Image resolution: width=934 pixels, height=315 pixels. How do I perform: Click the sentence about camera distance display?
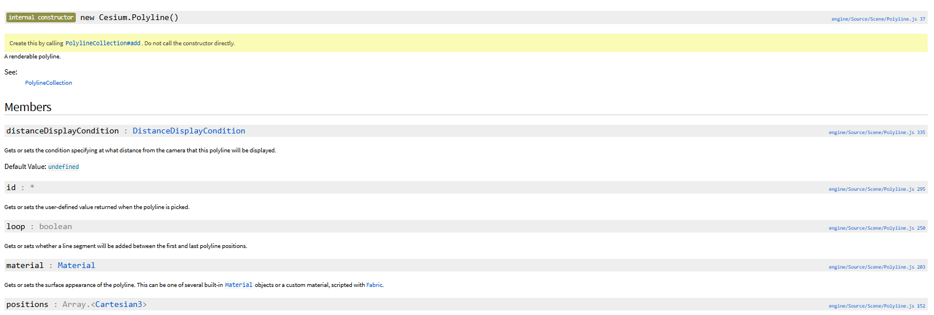(x=140, y=151)
